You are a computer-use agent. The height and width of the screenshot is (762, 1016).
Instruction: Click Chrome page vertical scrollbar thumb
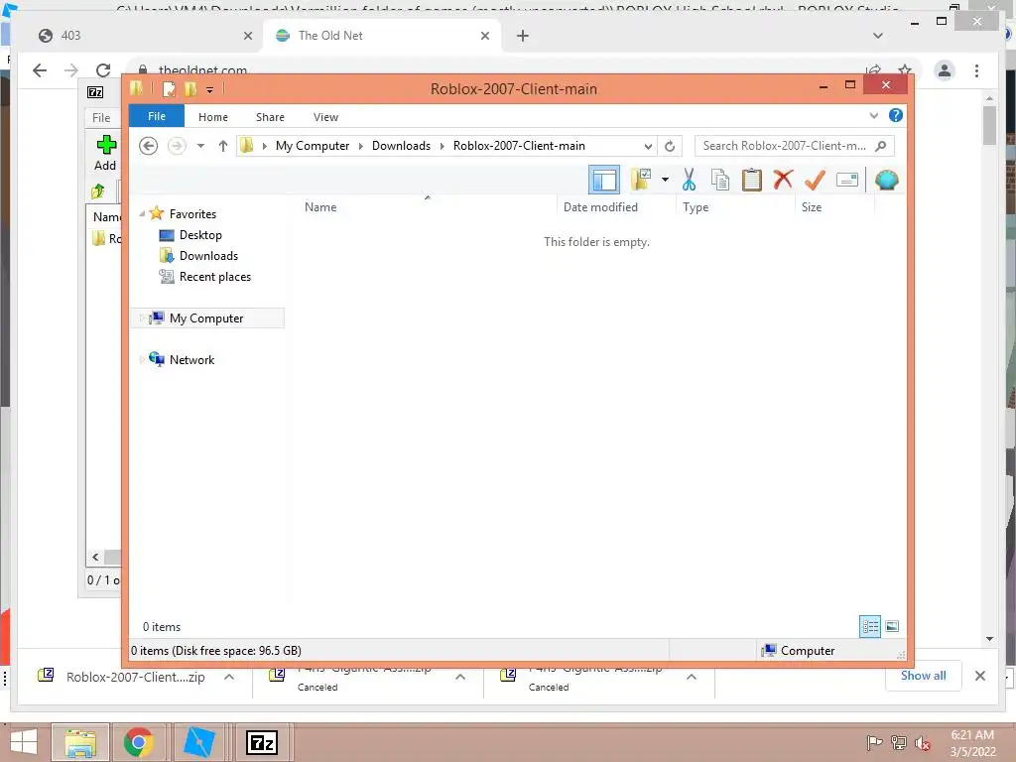coord(989,124)
